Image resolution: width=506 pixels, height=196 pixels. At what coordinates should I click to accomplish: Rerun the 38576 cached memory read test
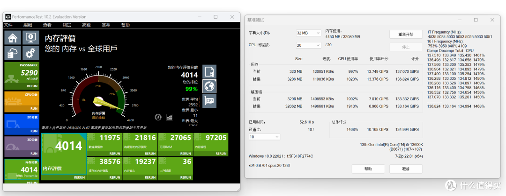(x=115, y=177)
